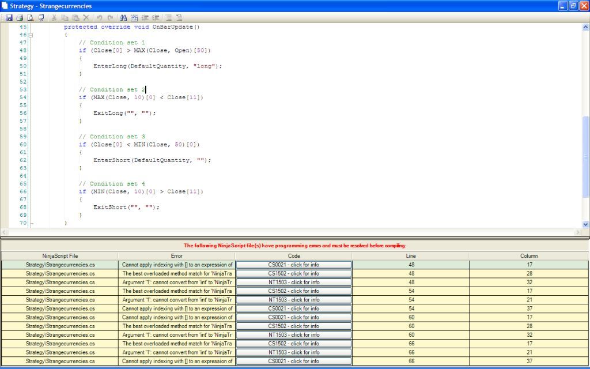The height and width of the screenshot is (369, 590).
Task: Minimize the Strategy editor window
Action: tap(562, 6)
